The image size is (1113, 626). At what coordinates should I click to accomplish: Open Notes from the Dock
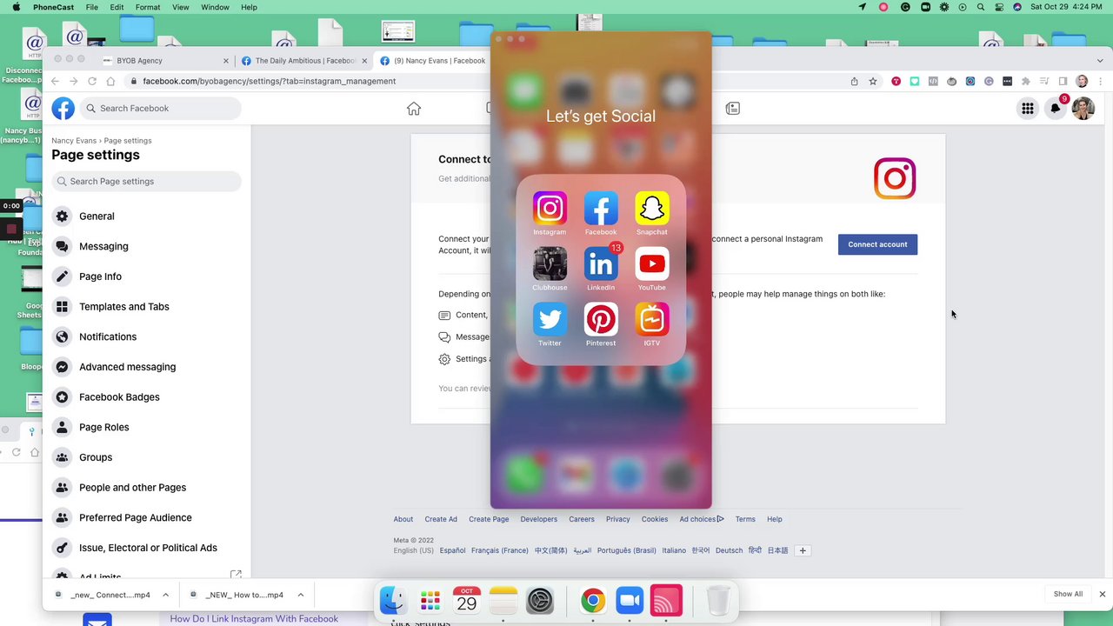pyautogui.click(x=503, y=601)
